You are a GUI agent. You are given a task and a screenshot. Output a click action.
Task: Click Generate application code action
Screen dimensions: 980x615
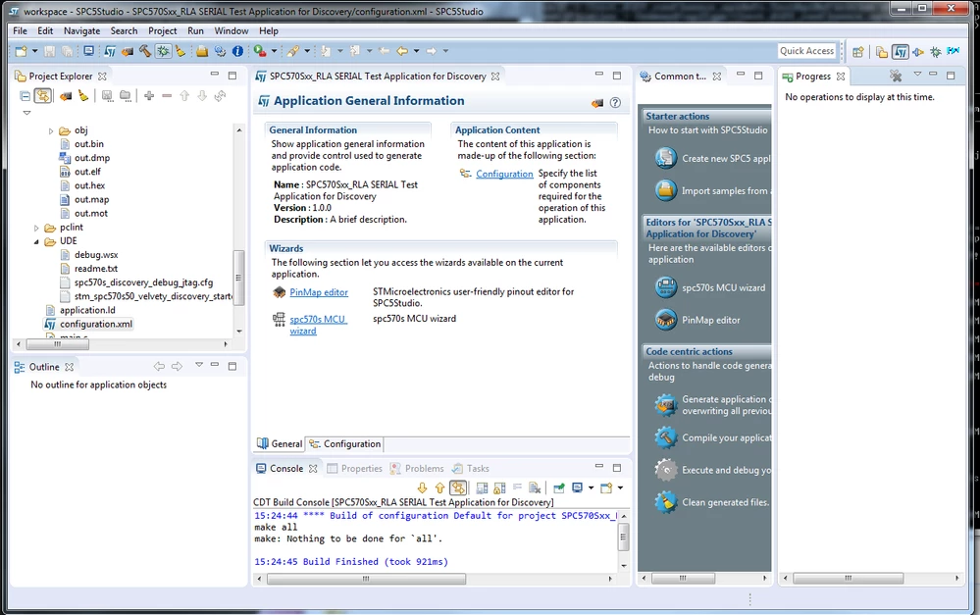point(712,405)
